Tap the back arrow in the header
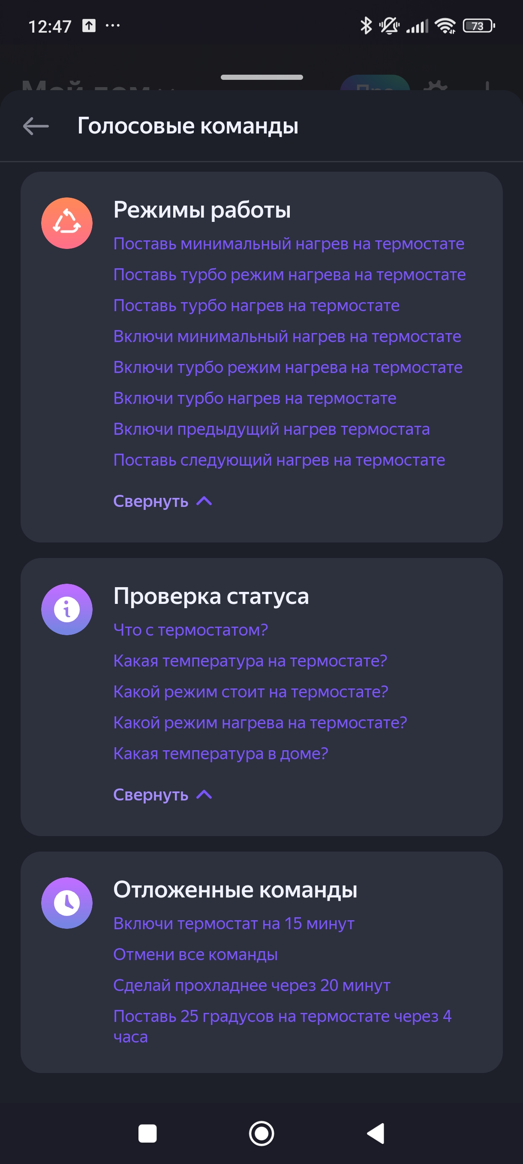 click(36, 126)
